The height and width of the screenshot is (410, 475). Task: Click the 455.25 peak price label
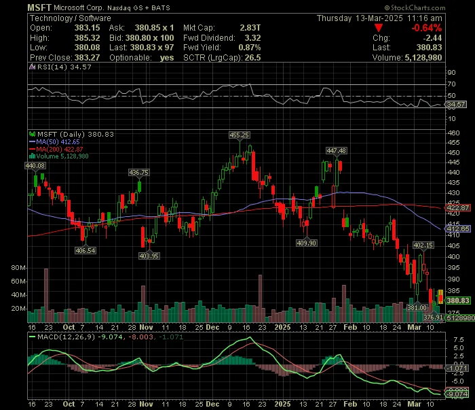[x=239, y=135]
